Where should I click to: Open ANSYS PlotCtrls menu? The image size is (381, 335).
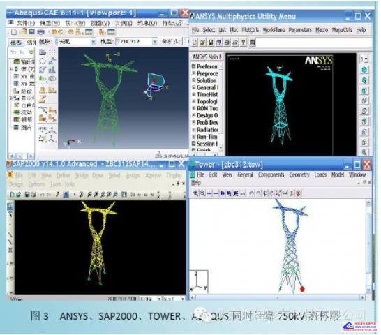(251, 30)
